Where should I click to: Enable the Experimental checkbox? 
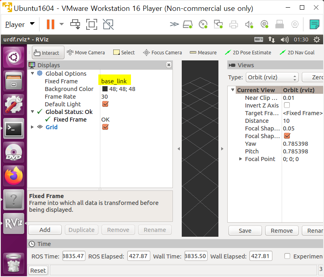pos(287,256)
